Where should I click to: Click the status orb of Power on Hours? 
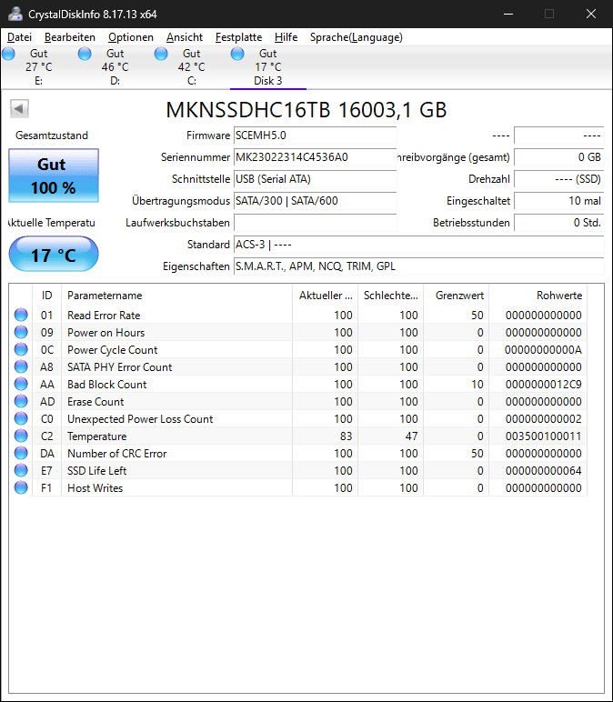point(21,332)
